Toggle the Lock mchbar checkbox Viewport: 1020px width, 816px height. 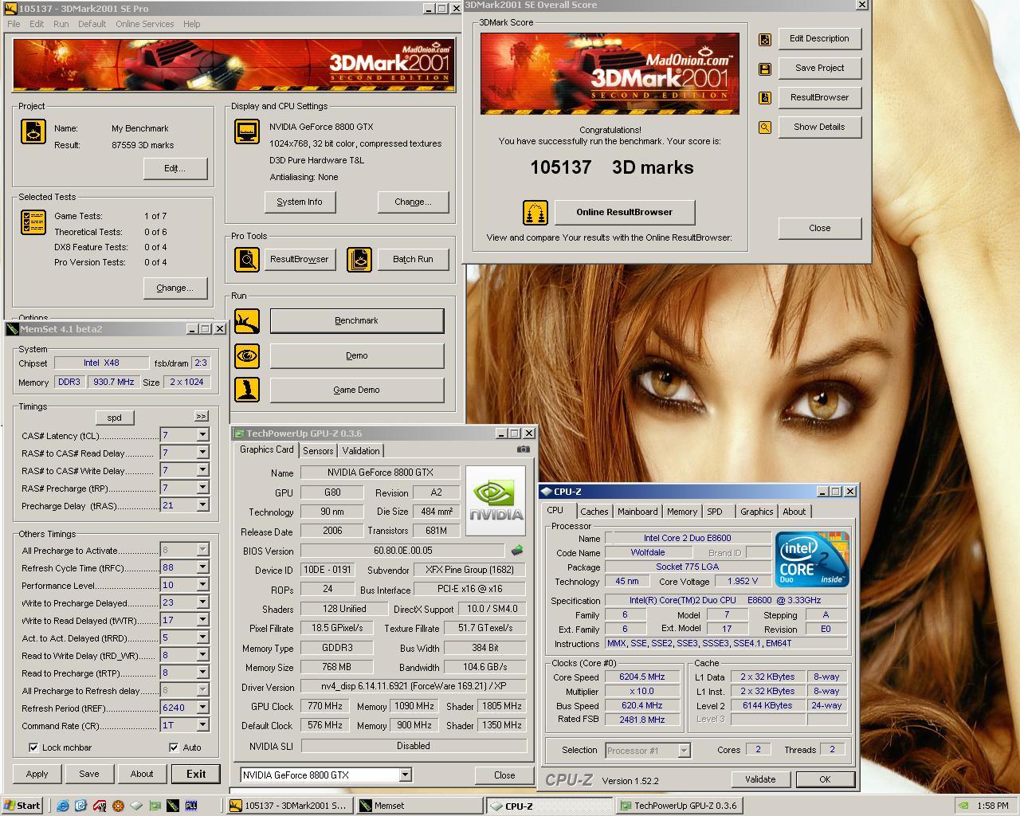tap(33, 747)
